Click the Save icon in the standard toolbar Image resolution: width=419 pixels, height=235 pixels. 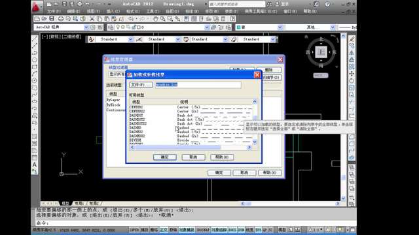[x=52, y=19]
